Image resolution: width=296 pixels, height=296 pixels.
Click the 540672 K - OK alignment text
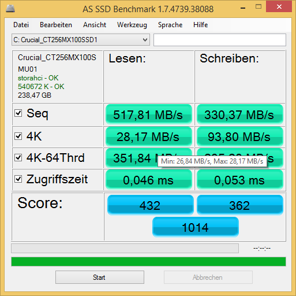point(41,87)
